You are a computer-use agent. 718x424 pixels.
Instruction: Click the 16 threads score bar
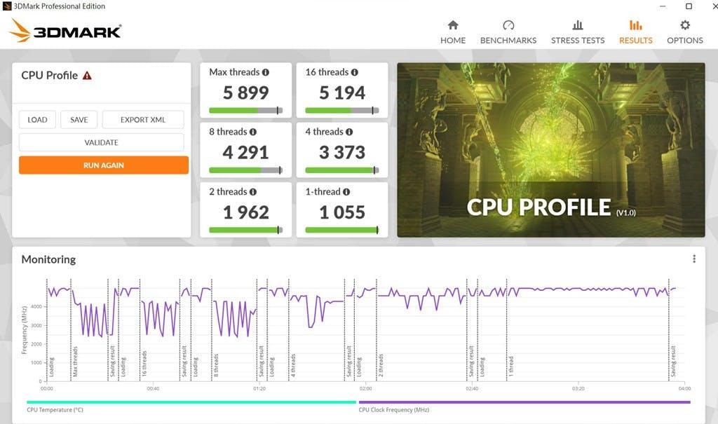[x=342, y=110]
